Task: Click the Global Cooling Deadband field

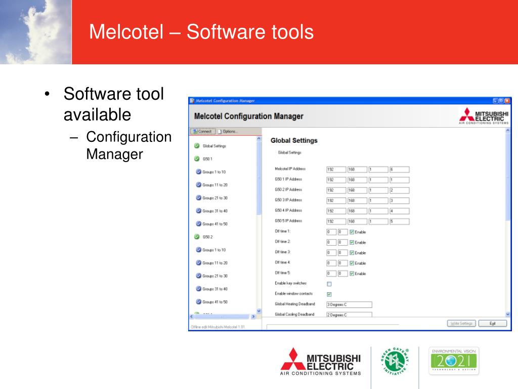Action: [349, 315]
